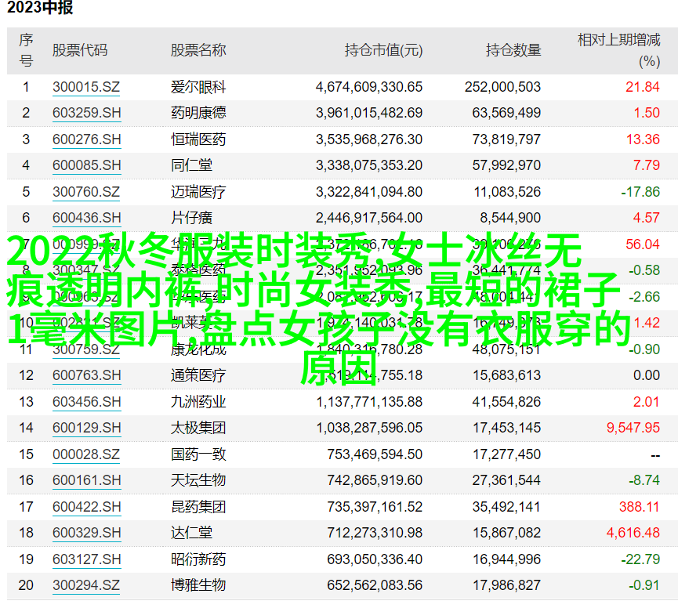The height and width of the screenshot is (608, 678).
Task: Click the 603259.SH stock code link
Action: [87, 113]
